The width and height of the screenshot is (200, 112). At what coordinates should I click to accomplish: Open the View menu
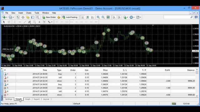pyautogui.click(x=13, y=13)
